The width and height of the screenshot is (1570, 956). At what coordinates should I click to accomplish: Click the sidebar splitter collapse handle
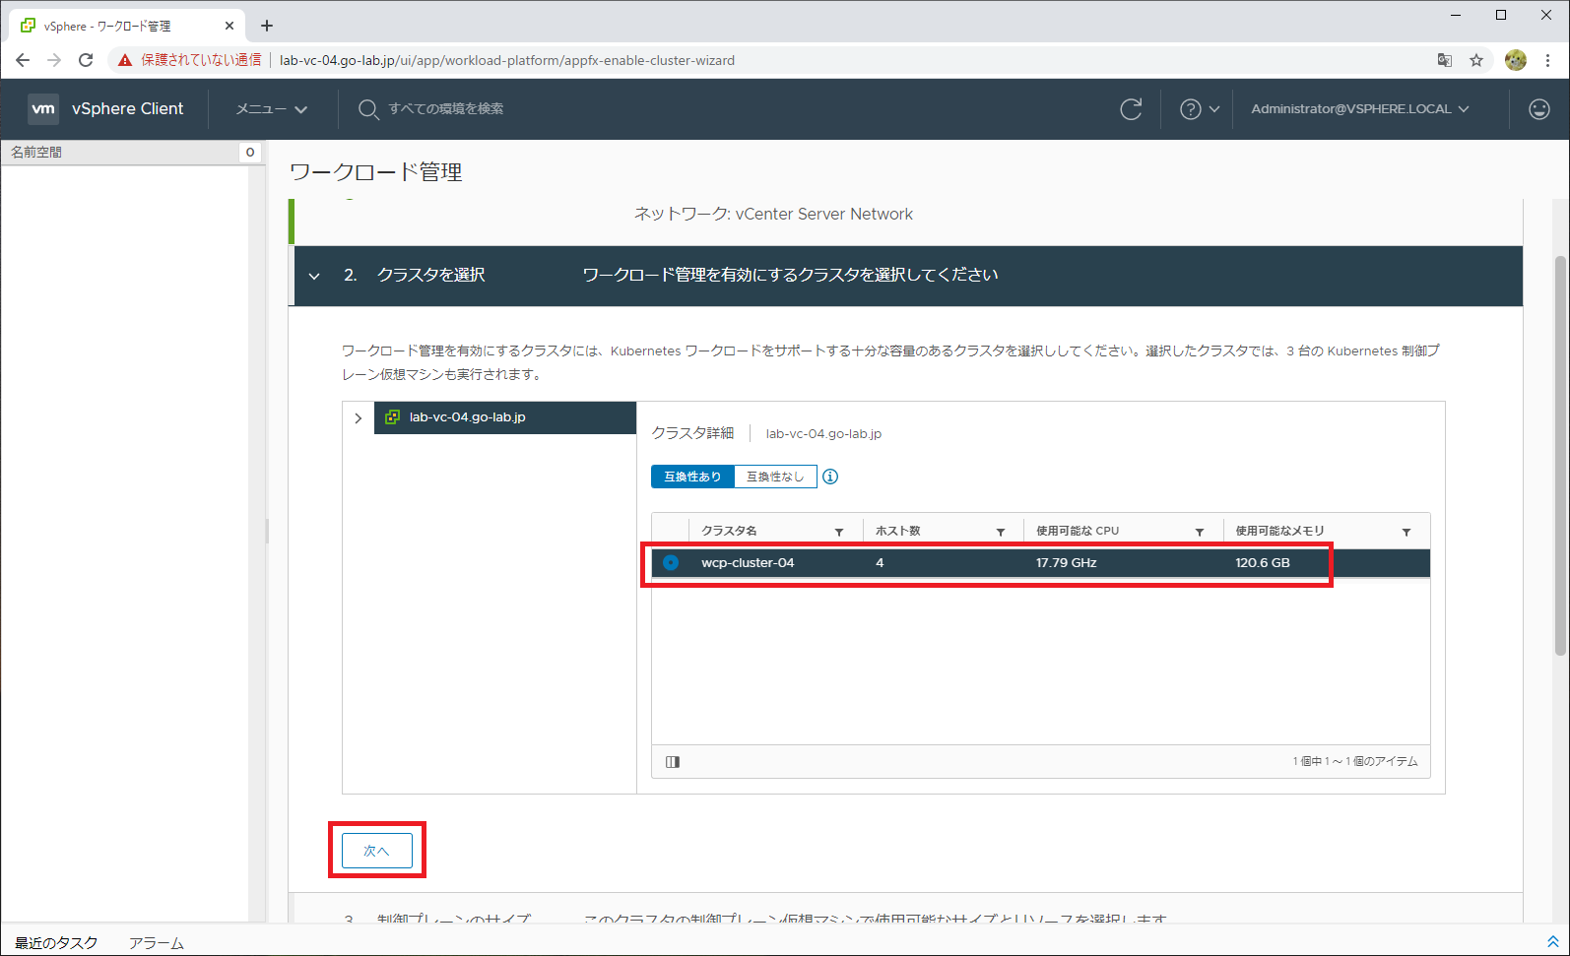(267, 532)
